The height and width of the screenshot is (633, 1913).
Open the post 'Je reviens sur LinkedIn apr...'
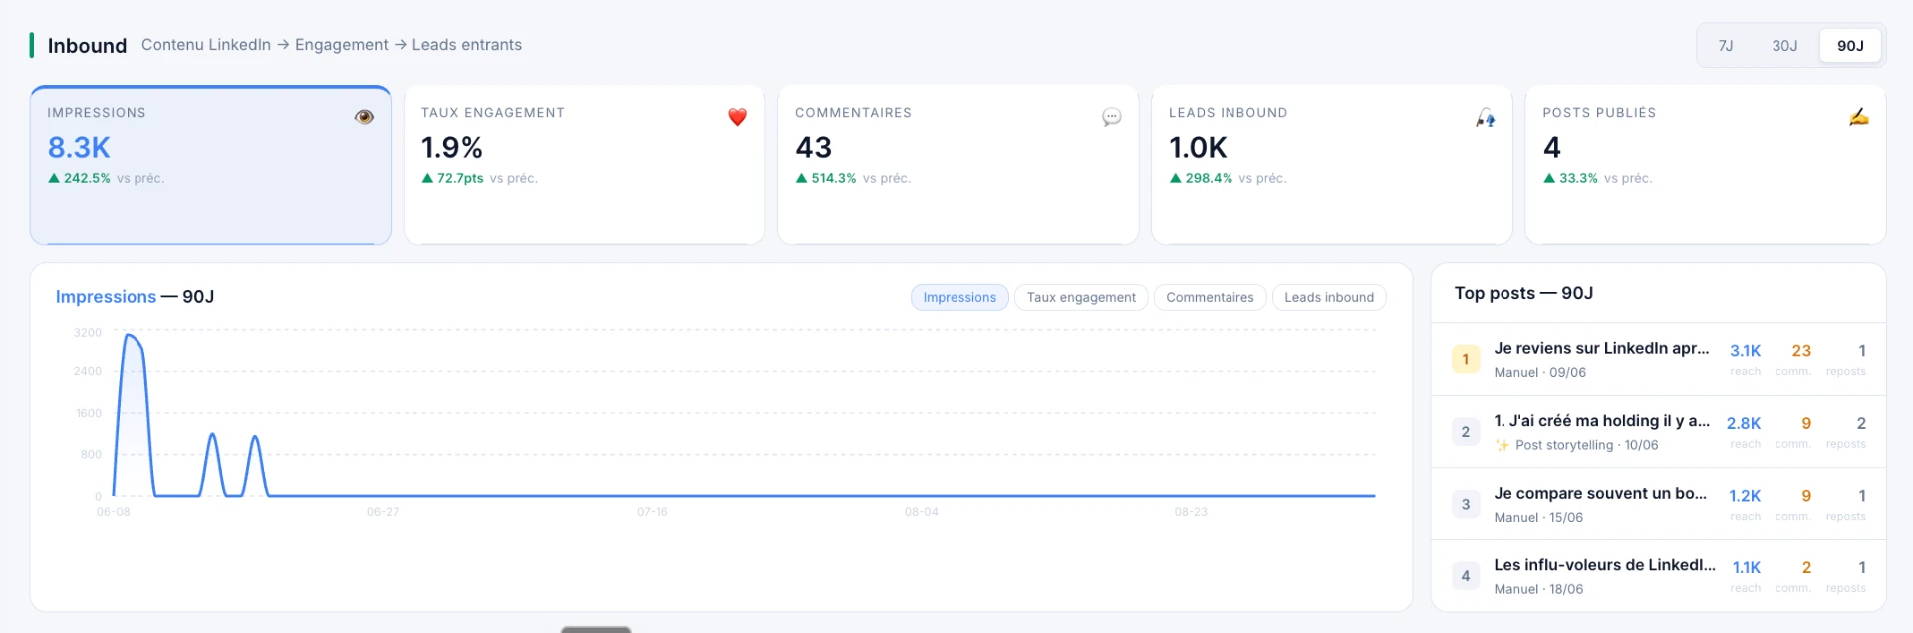pyautogui.click(x=1601, y=348)
